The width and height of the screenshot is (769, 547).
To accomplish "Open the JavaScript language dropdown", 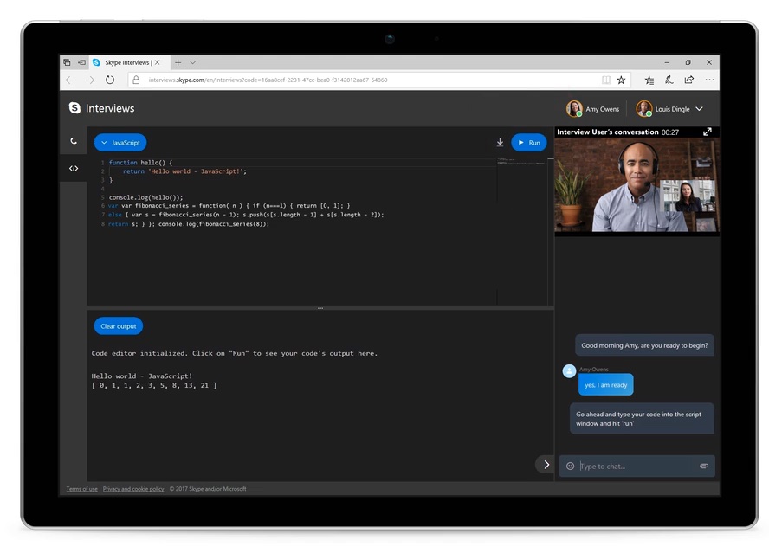I will click(120, 143).
